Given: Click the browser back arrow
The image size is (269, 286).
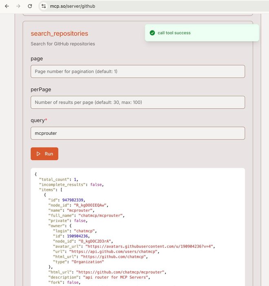Looking at the screenshot, I should tap(7, 7).
